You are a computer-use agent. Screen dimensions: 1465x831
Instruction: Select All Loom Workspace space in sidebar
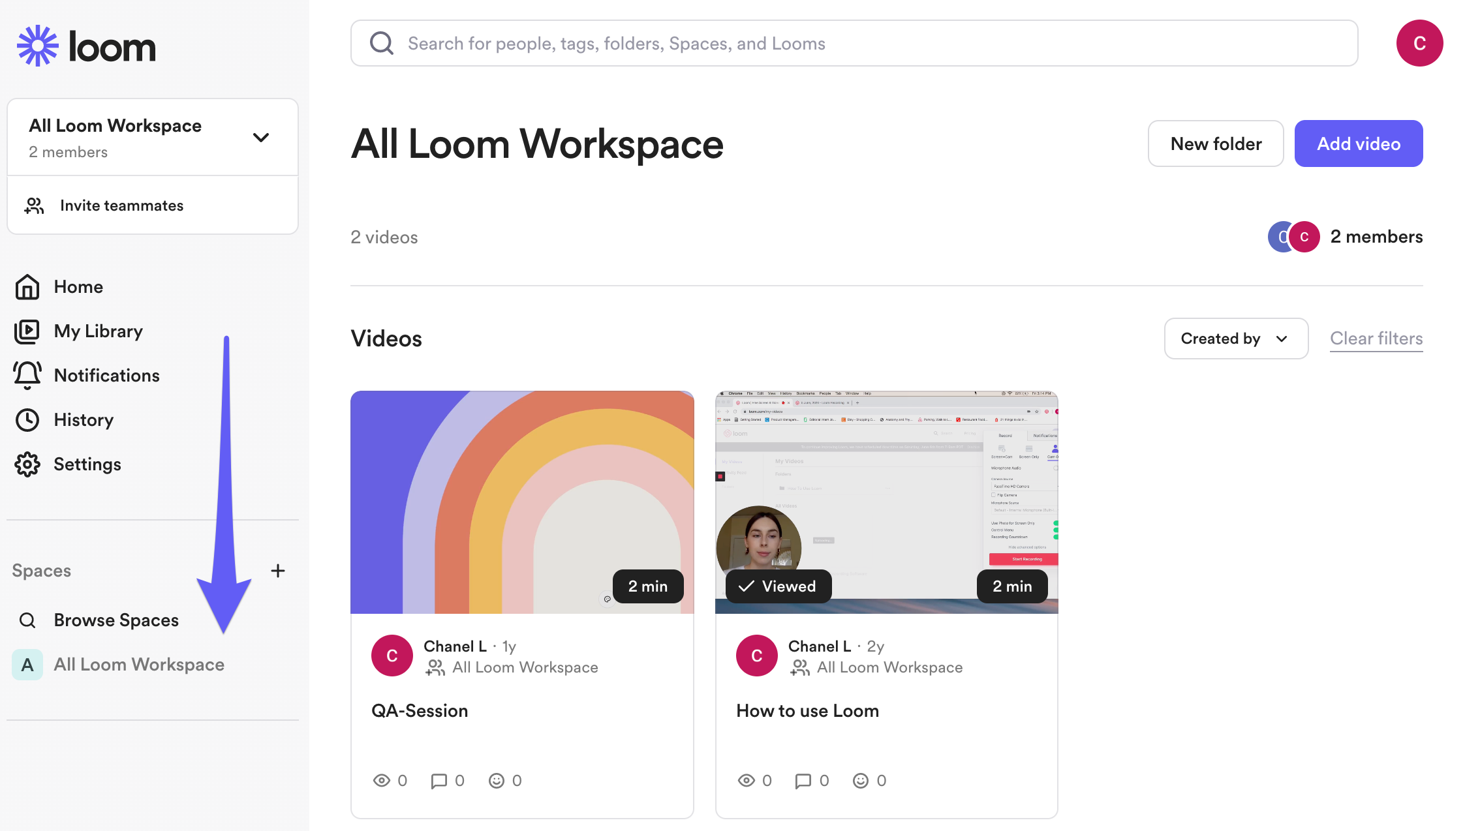pyautogui.click(x=138, y=665)
